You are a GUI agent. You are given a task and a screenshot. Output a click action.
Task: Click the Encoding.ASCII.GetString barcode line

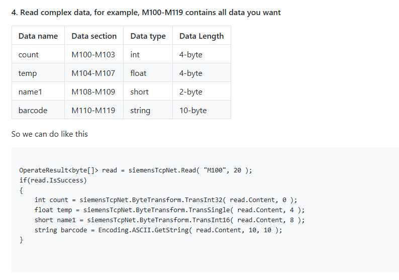pos(158,230)
